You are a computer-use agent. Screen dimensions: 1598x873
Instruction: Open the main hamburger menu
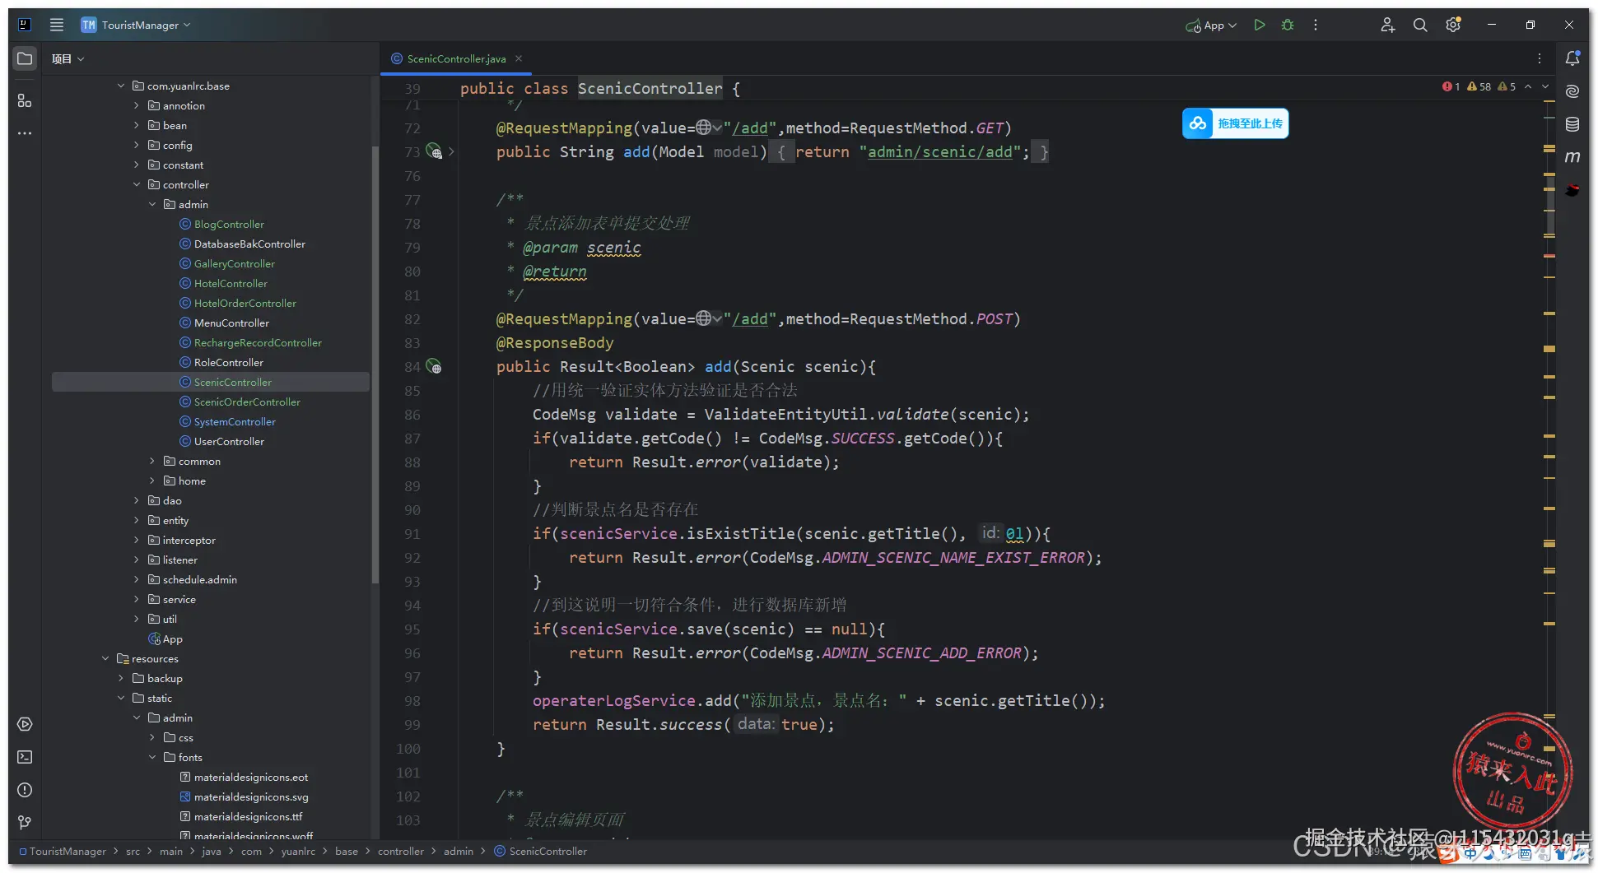(57, 25)
